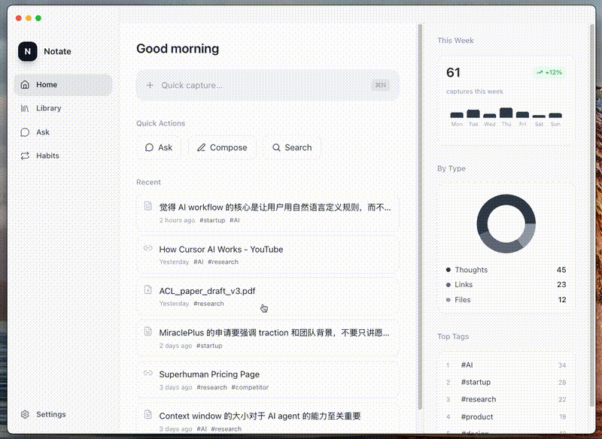The width and height of the screenshot is (602, 439).
Task: Switch to the Ask section
Action: (x=47, y=132)
